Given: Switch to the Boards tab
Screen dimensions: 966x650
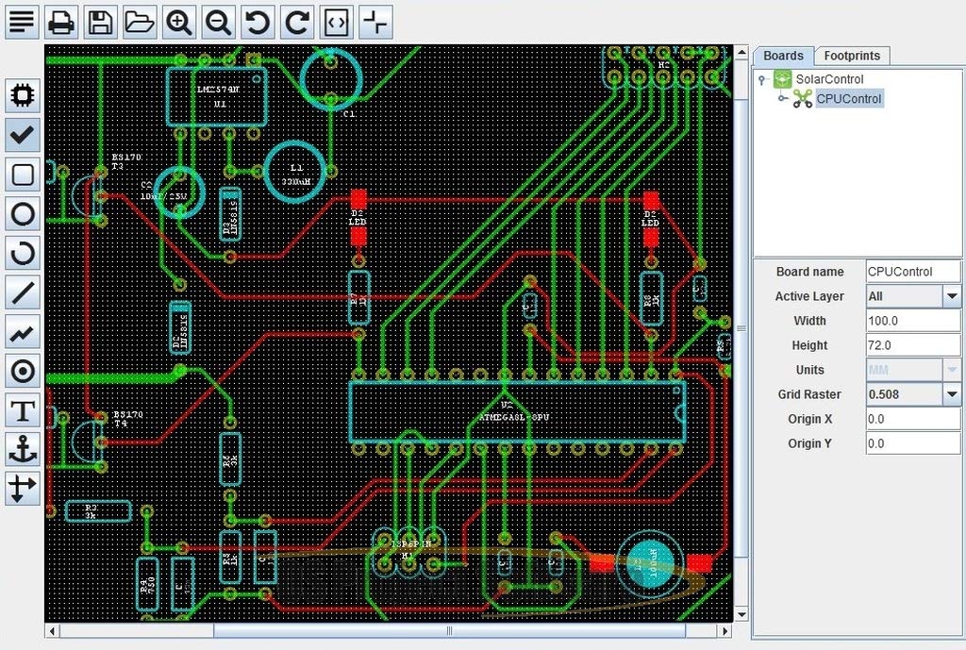Looking at the screenshot, I should click(x=783, y=56).
